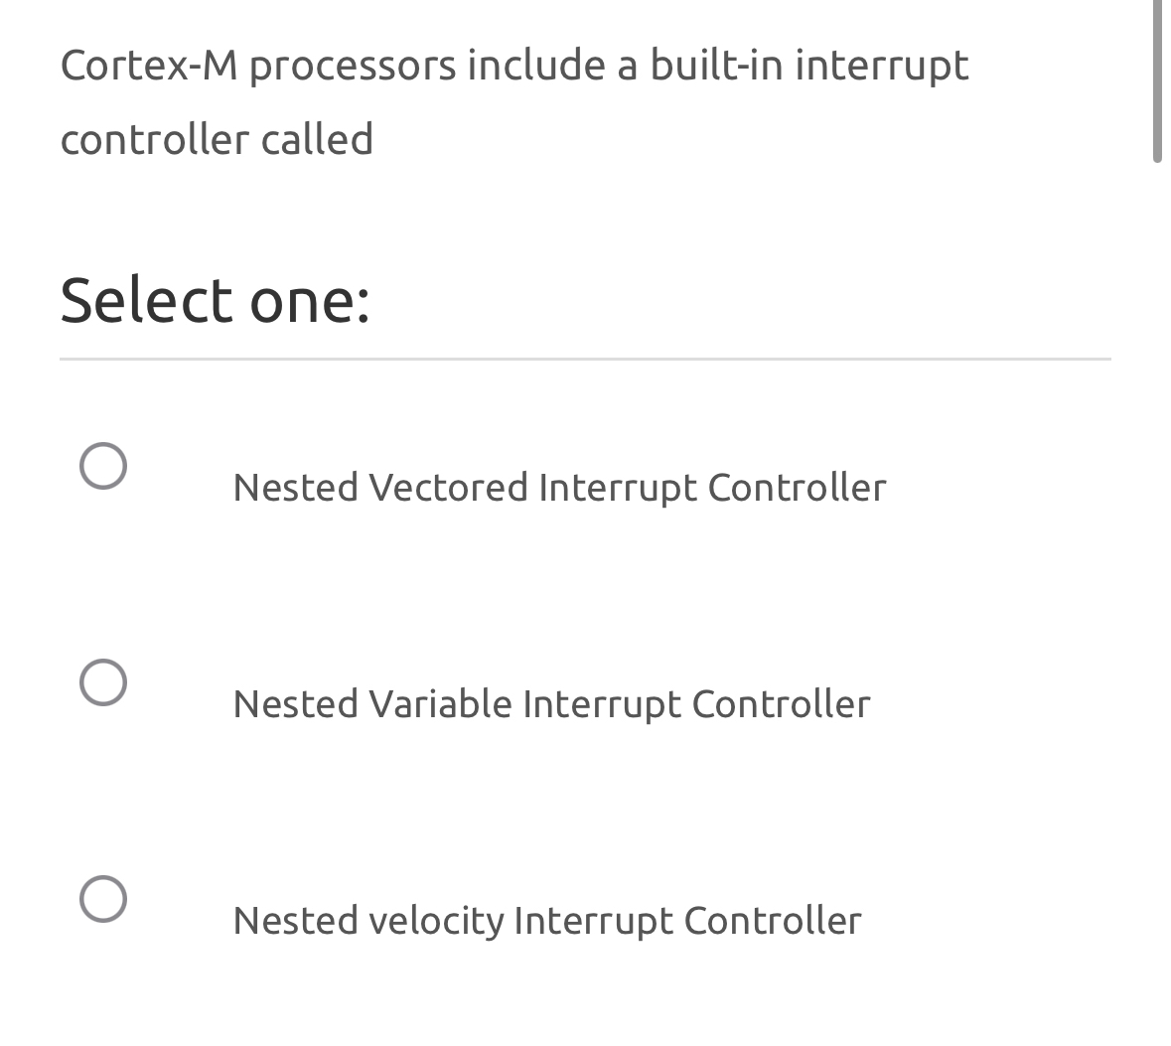Click the "Nested Vectored Interrupt Controller" option label
The image size is (1171, 1046).
559,488
